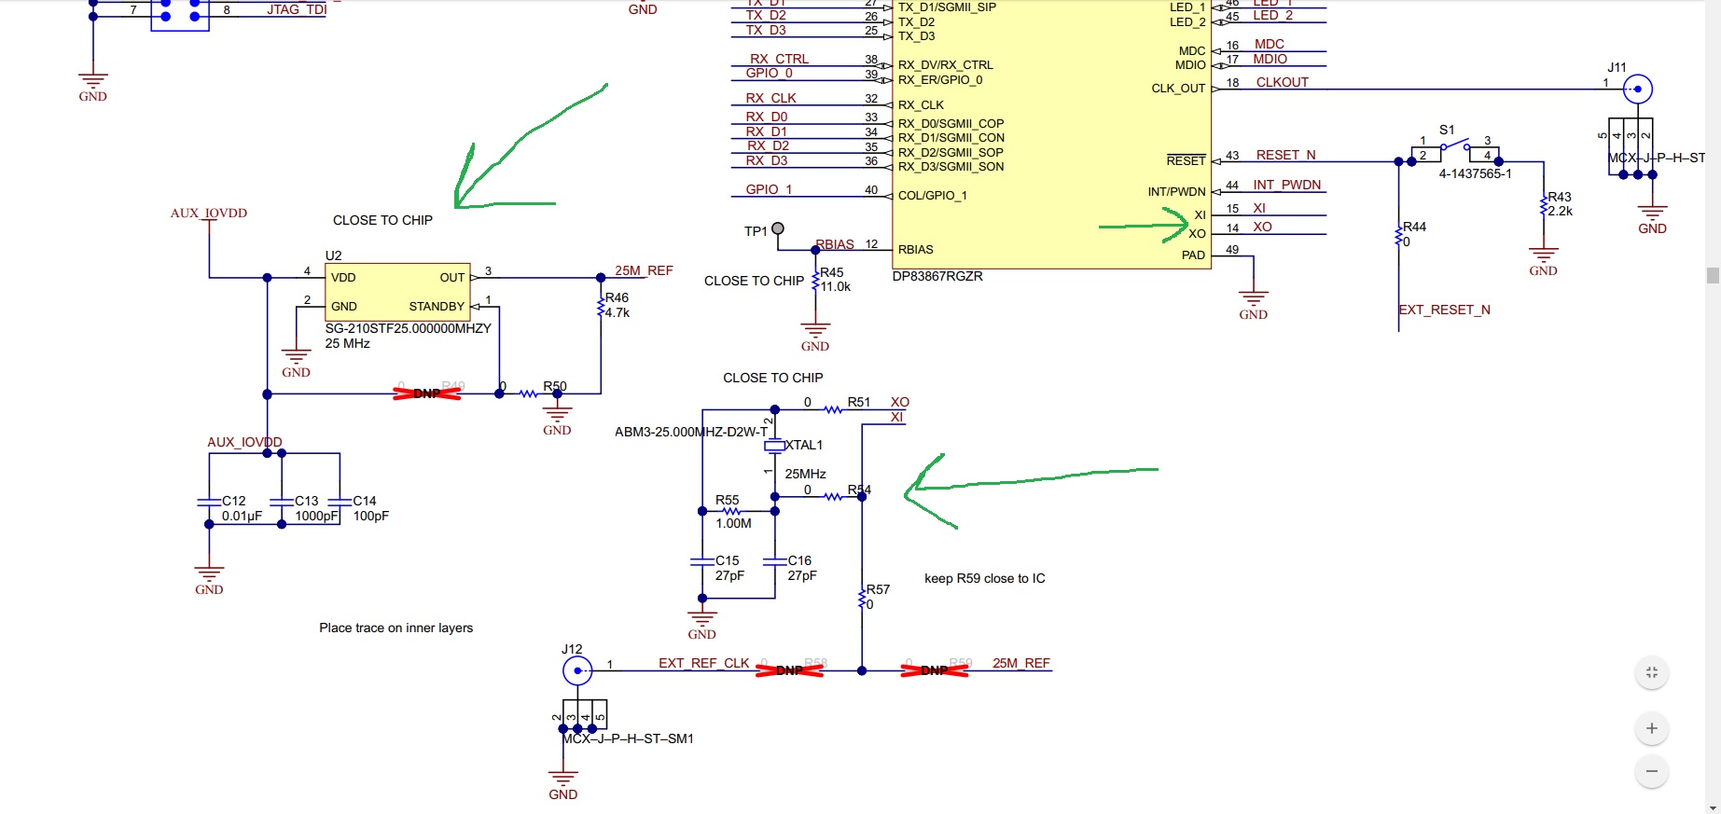Click the C15 capacitor designator

728,560
